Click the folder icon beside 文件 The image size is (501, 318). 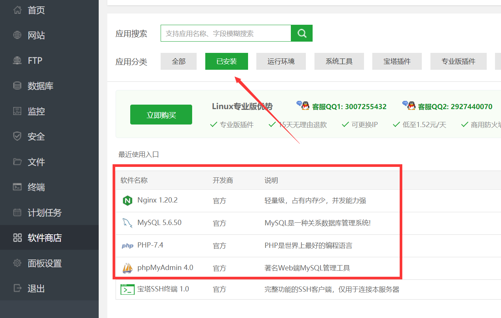tap(17, 162)
